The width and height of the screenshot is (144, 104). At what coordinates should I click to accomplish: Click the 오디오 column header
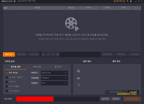[x=107, y=8]
